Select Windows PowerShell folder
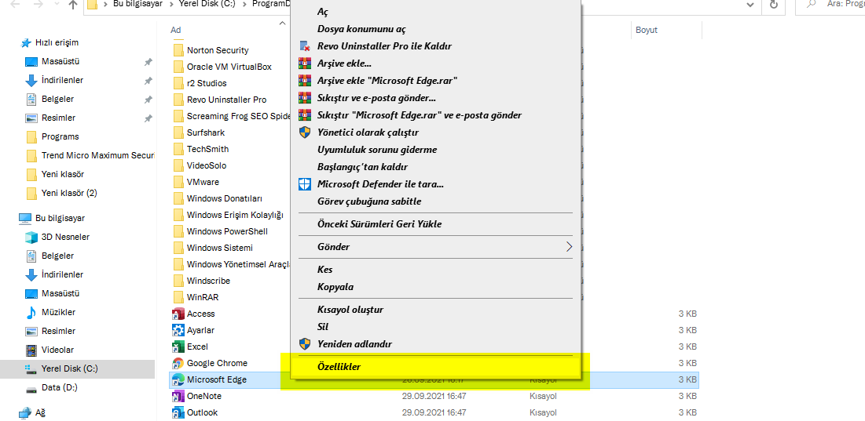 [227, 231]
